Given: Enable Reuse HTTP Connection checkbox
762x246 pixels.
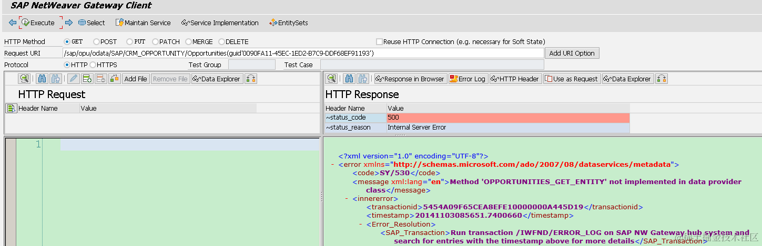Looking at the screenshot, I should click(379, 41).
